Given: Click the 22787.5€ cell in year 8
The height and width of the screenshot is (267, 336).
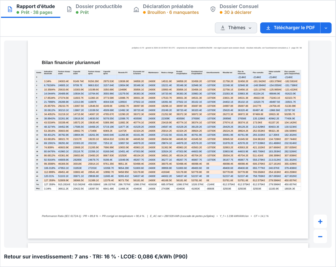Looking at the screenshot, I should click(x=292, y=110).
